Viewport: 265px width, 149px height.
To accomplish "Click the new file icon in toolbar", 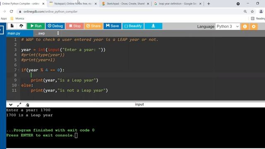I will pos(12,26).
